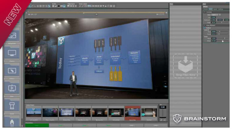Select the red-highlighted camera preset thumbnail
Image resolution: width=232 pixels, height=130 pixels.
coord(133,113)
